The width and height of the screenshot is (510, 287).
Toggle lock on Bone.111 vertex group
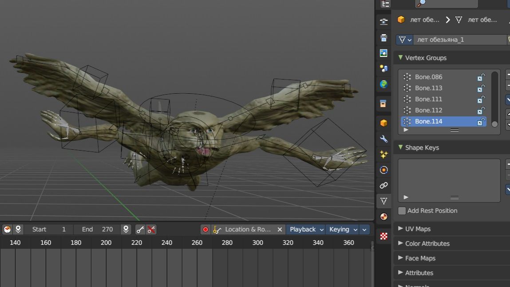[x=481, y=99]
